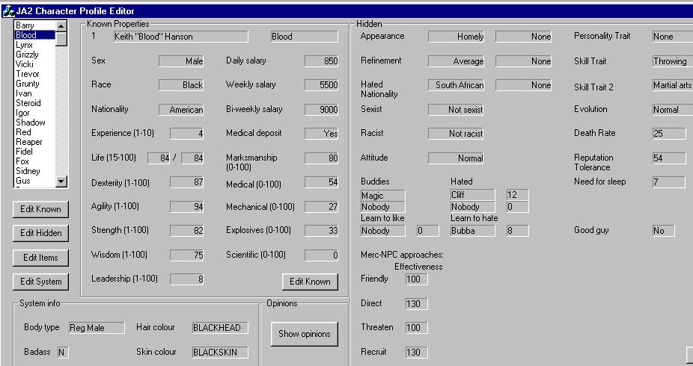Open the Edit Items editor
693x366 pixels.
tap(40, 258)
